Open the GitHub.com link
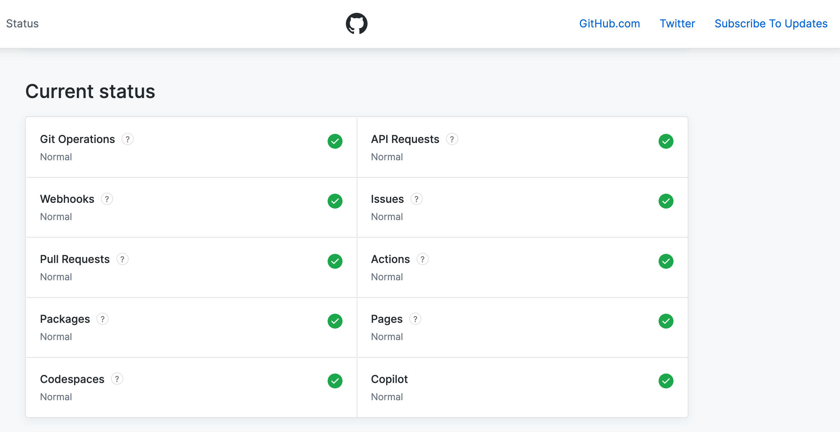 [x=610, y=24]
